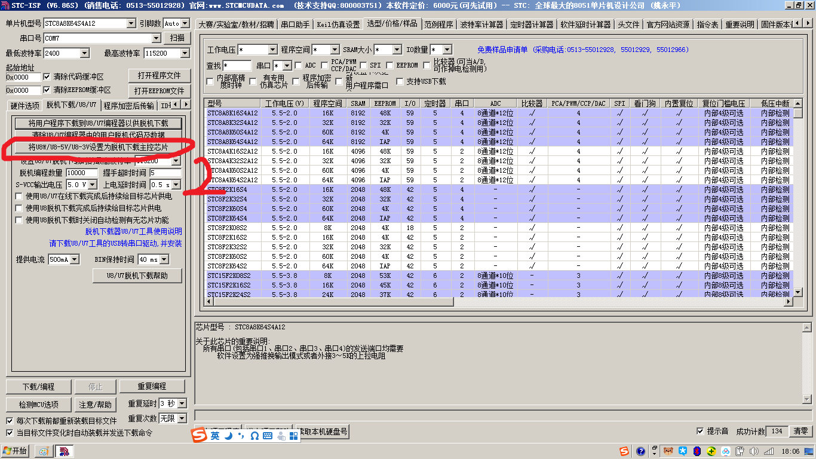Click the 打开程序文件 button
Screen dimensions: 816x459
(x=159, y=75)
